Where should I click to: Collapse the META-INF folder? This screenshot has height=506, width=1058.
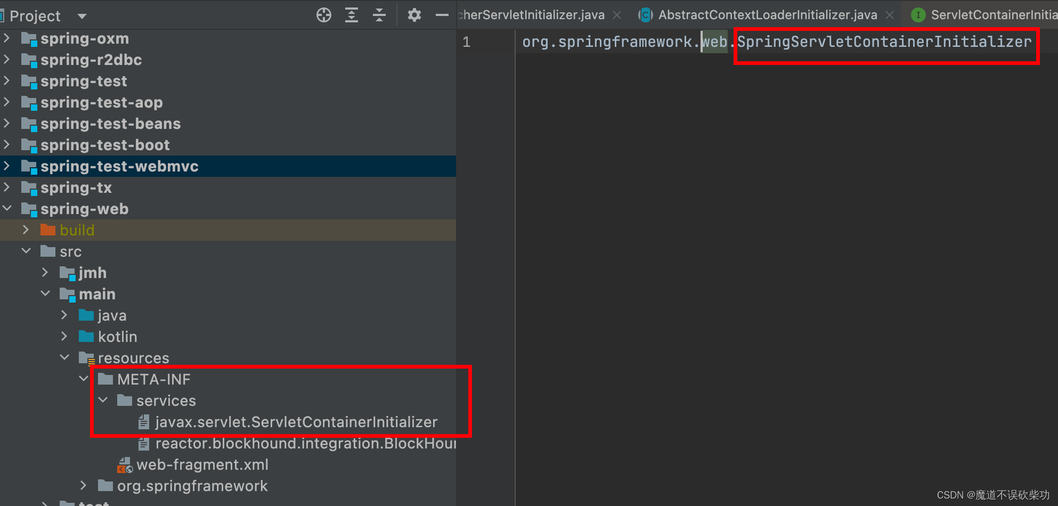tap(84, 379)
